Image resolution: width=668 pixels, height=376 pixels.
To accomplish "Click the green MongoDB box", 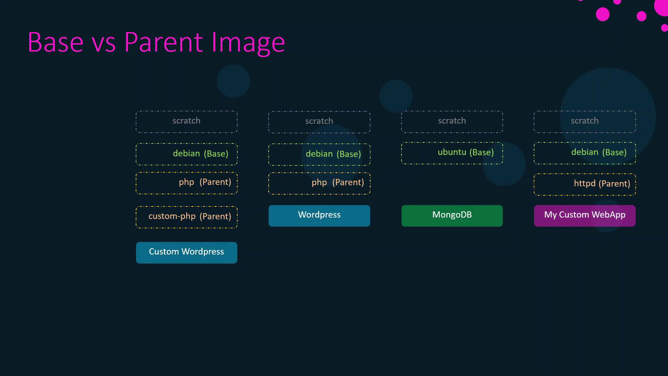I will point(452,216).
